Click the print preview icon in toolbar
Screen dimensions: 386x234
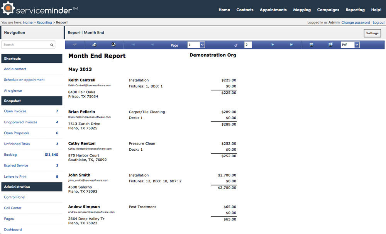[113, 45]
